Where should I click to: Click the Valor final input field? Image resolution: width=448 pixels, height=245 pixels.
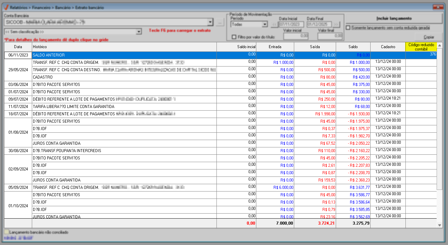[330, 36]
